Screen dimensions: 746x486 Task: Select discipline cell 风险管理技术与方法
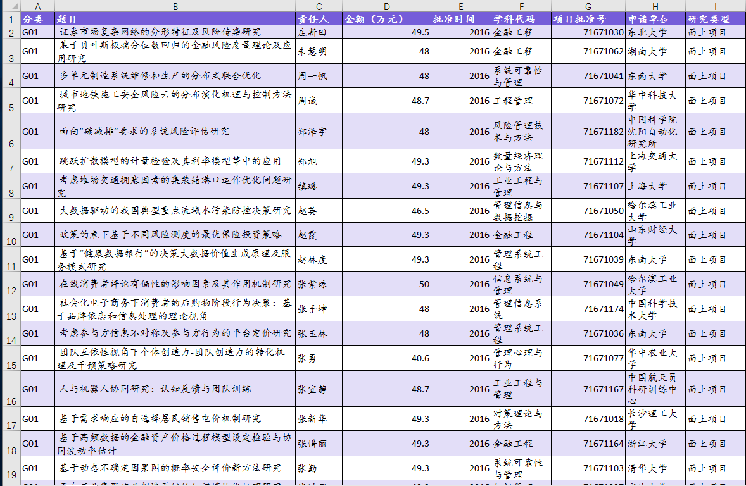(x=521, y=132)
